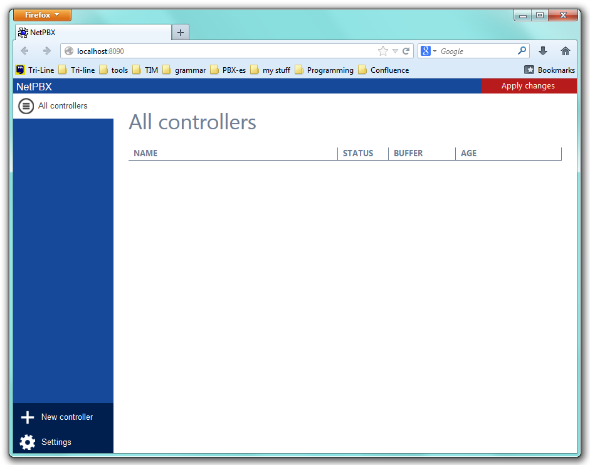590x465 pixels.
Task: Click the New controller label
Action: tap(67, 417)
